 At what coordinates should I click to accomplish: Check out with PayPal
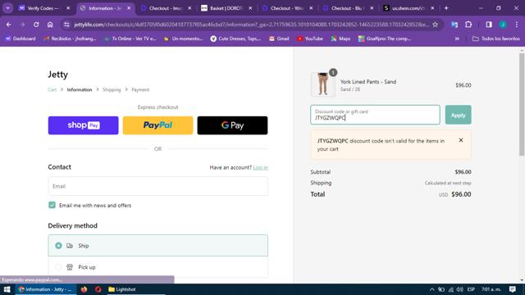(157, 125)
